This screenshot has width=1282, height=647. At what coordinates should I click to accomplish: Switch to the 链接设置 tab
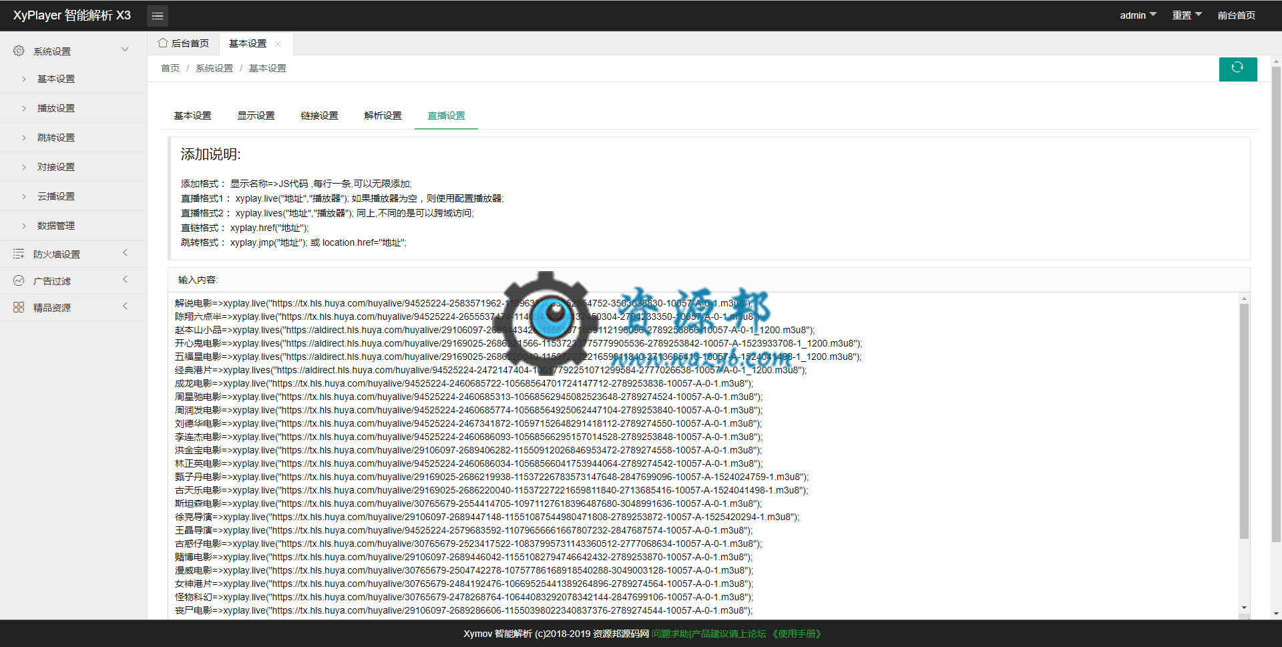[319, 116]
